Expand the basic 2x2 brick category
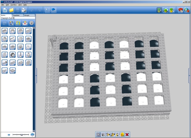Screen dimensions: 191x138 [x=5, y=31]
